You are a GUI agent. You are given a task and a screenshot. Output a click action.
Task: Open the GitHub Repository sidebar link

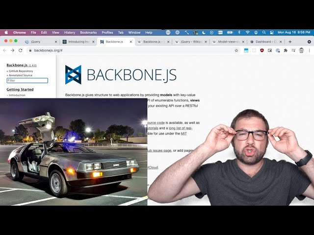click(x=21, y=71)
